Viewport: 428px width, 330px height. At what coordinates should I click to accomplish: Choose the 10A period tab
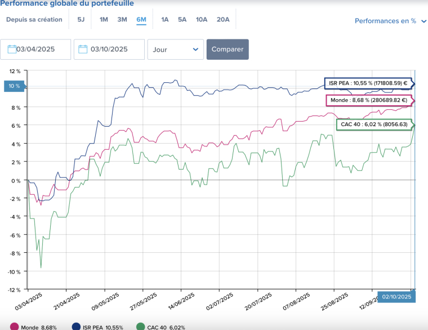[201, 20]
